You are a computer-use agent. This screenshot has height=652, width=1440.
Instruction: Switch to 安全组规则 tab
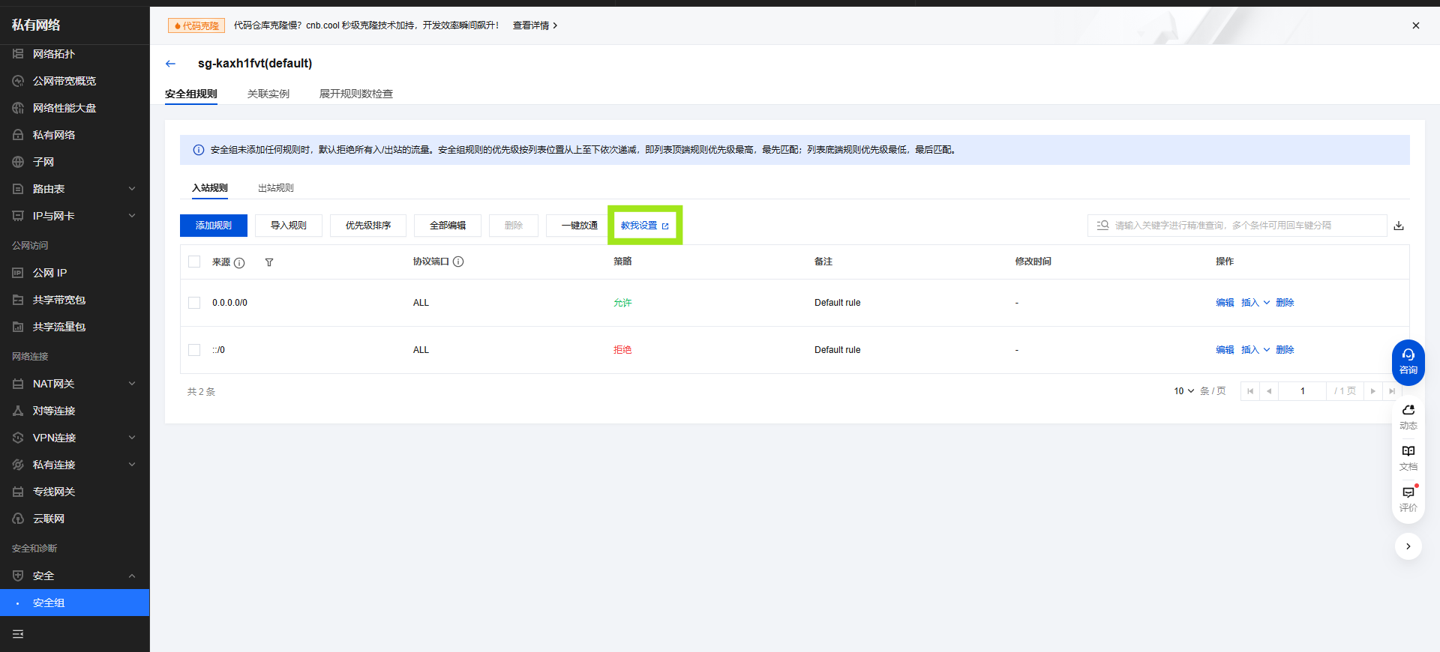[x=191, y=94]
